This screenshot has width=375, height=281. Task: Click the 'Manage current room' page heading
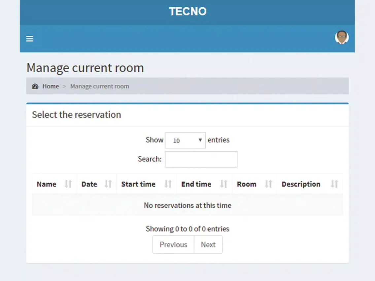tap(85, 68)
